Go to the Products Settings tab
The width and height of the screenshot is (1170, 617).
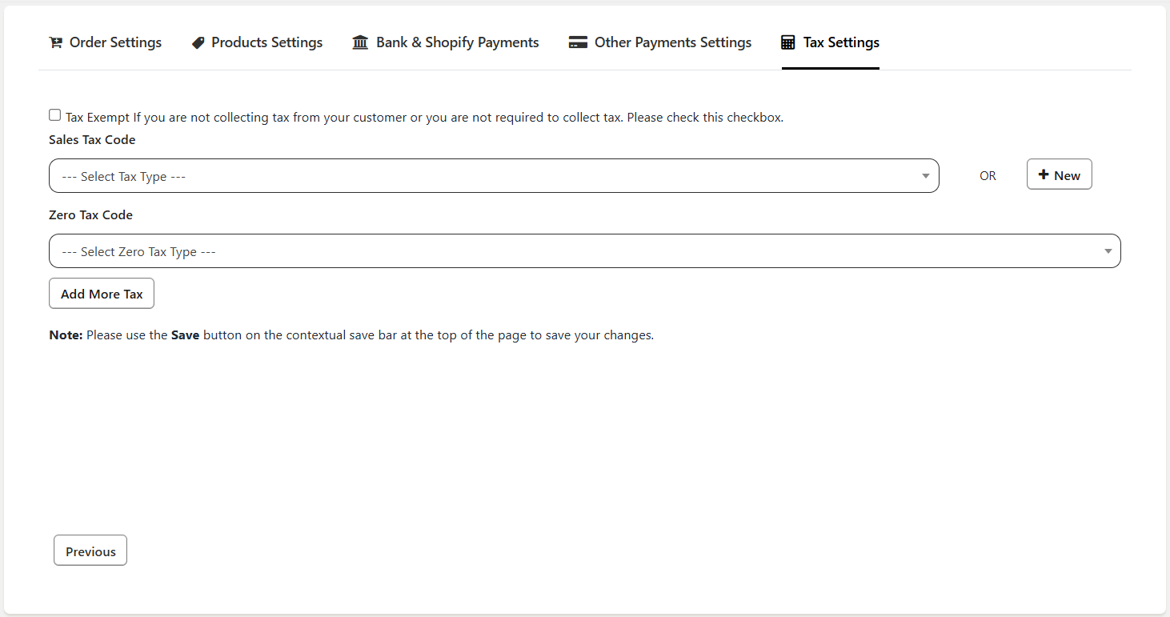(266, 43)
